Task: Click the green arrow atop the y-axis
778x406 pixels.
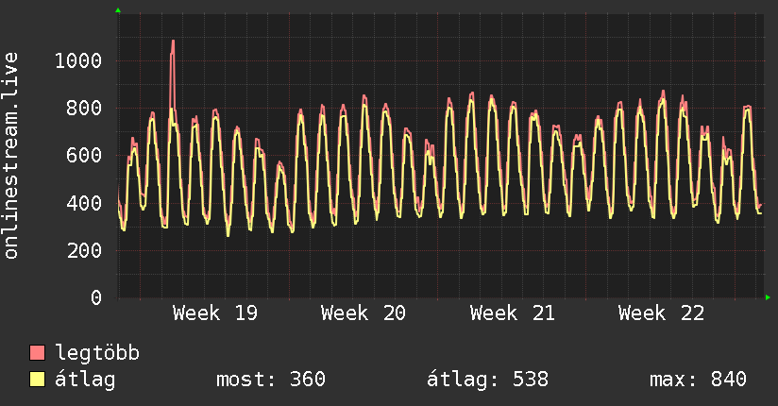Action: tap(118, 10)
